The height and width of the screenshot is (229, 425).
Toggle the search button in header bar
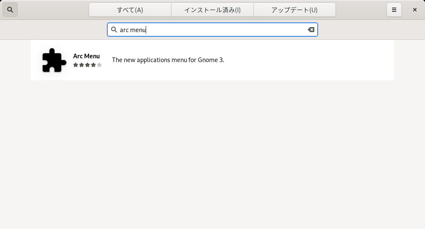click(10, 10)
